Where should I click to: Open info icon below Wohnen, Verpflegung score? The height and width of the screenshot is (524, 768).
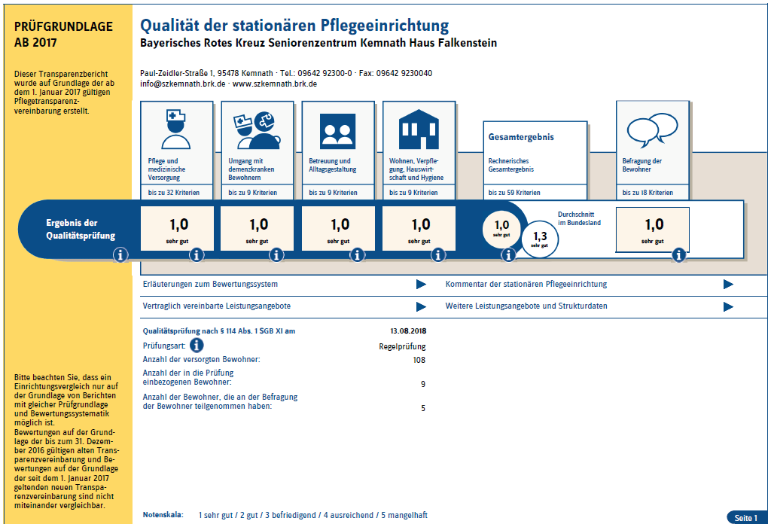[438, 254]
